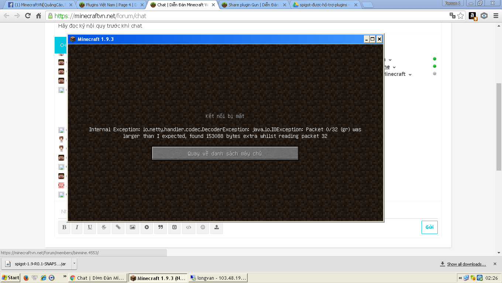502x283 pixels.
Task: Switch to Chat Chrome taskbar window
Action: [x=98, y=278]
